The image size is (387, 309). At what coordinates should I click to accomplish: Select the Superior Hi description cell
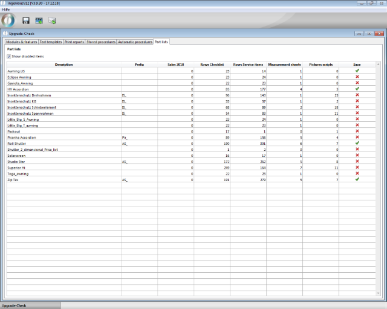tap(64, 168)
